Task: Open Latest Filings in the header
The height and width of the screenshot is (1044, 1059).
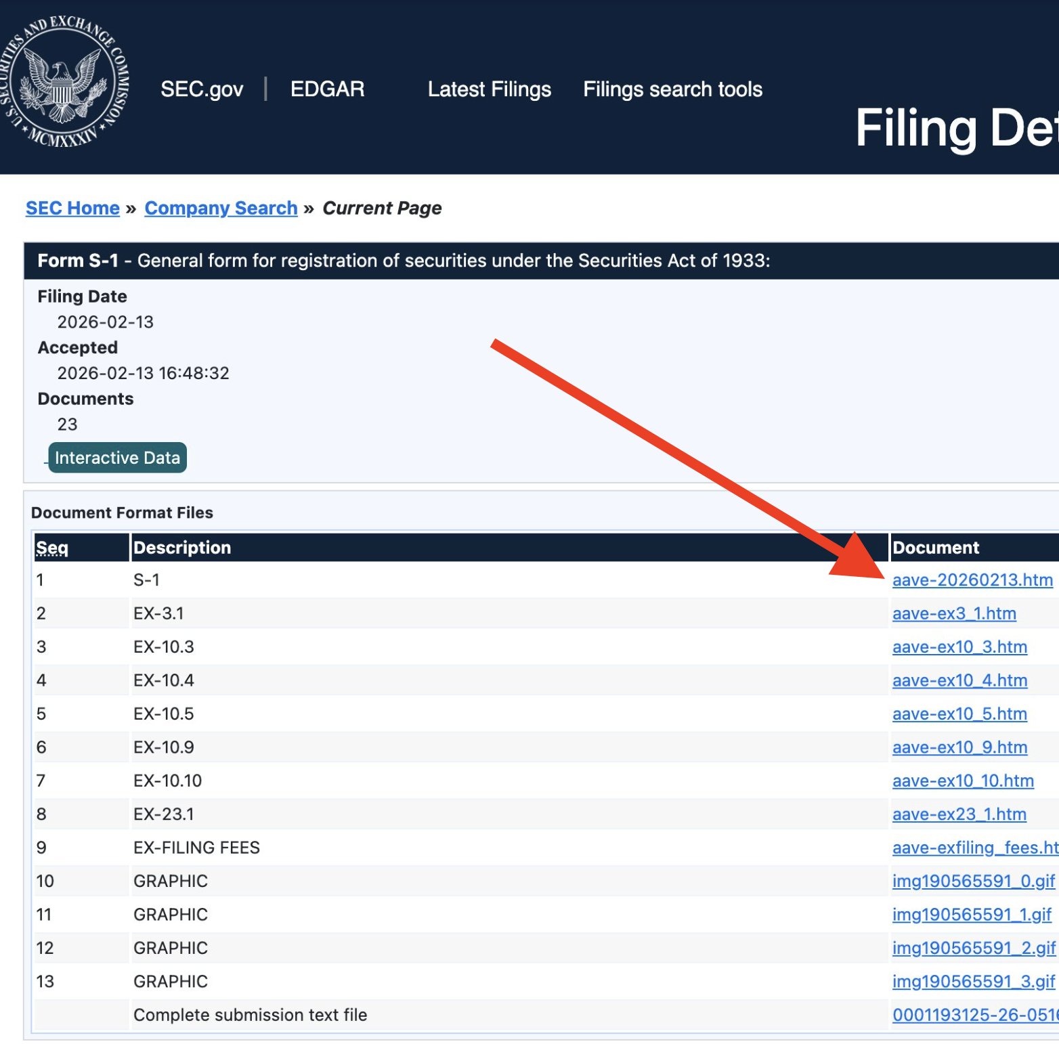Action: tap(490, 89)
